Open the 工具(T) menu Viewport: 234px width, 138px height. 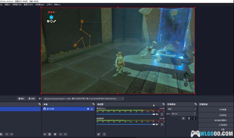coord(49,5)
